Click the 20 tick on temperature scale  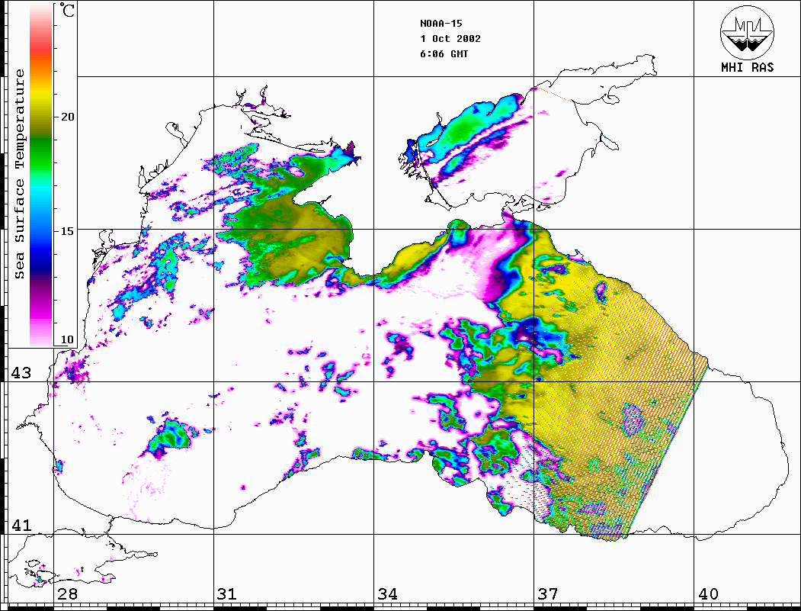tap(67, 117)
